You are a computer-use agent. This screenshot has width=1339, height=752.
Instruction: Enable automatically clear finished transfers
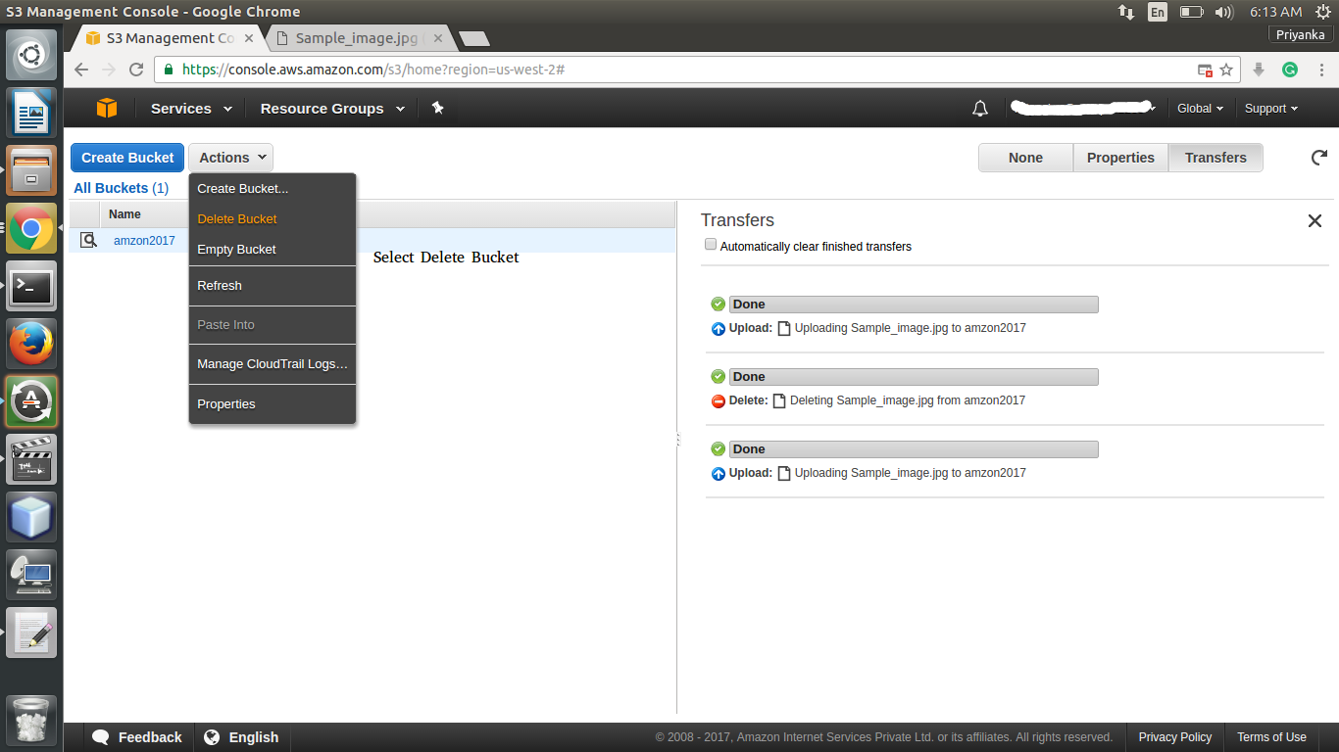click(x=711, y=244)
